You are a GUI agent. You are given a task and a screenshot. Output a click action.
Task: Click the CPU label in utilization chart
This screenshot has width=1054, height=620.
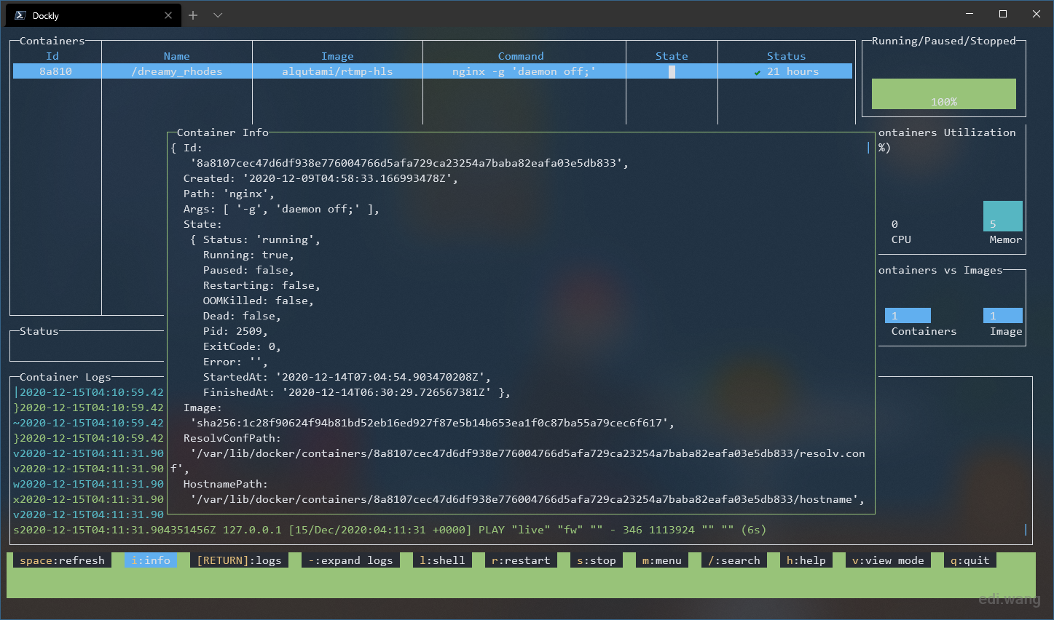(x=901, y=239)
